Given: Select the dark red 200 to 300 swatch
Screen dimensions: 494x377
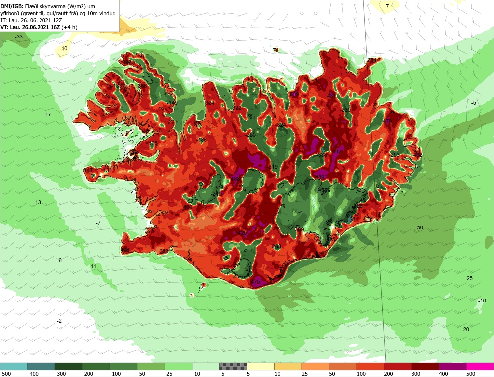Looking at the screenshot, I should 398,366.
